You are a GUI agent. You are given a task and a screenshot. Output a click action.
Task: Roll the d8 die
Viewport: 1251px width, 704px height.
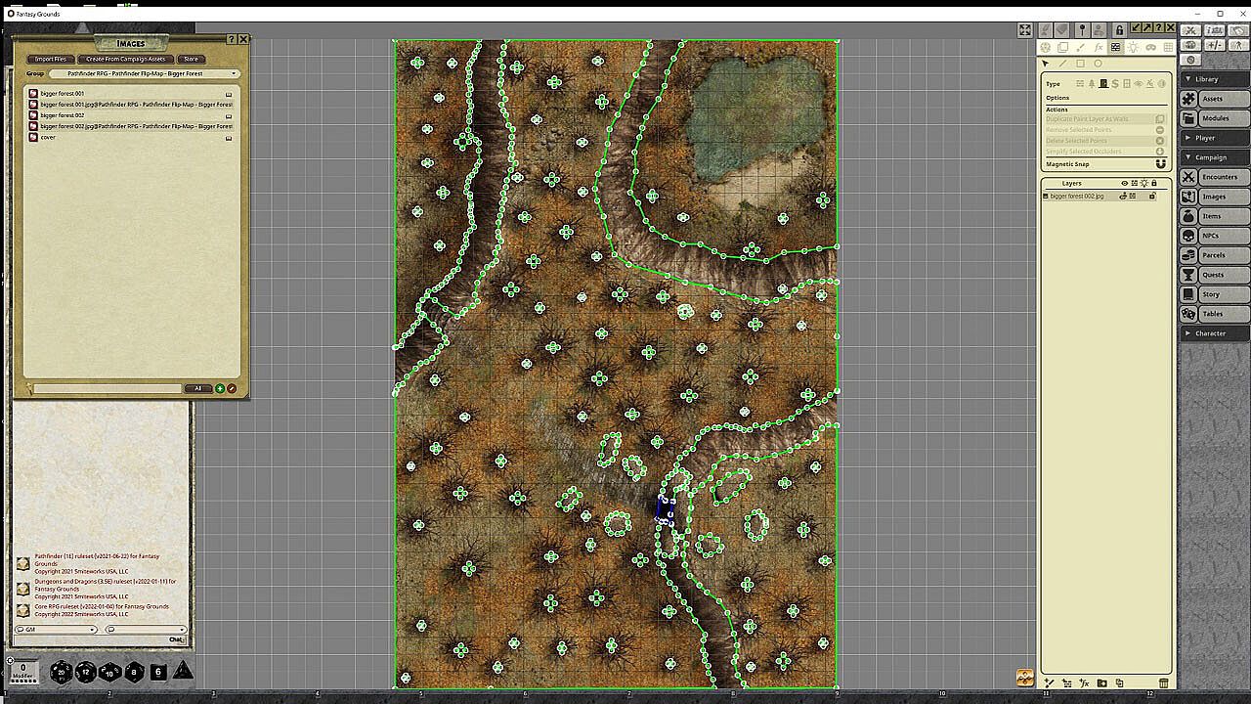tap(134, 672)
